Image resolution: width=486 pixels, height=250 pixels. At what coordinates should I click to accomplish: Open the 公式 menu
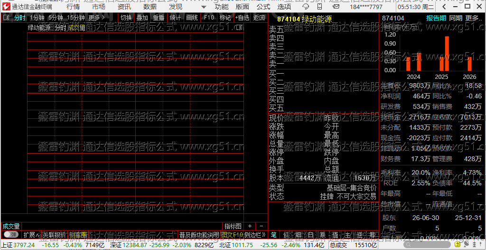(x=263, y=7)
